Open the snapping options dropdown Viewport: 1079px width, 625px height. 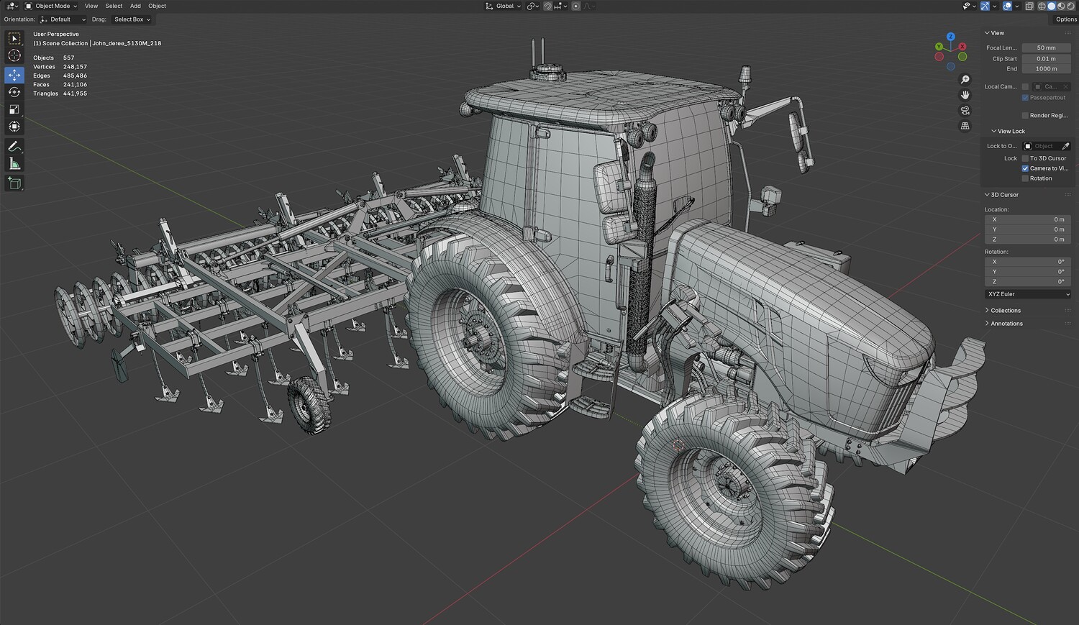tap(561, 6)
